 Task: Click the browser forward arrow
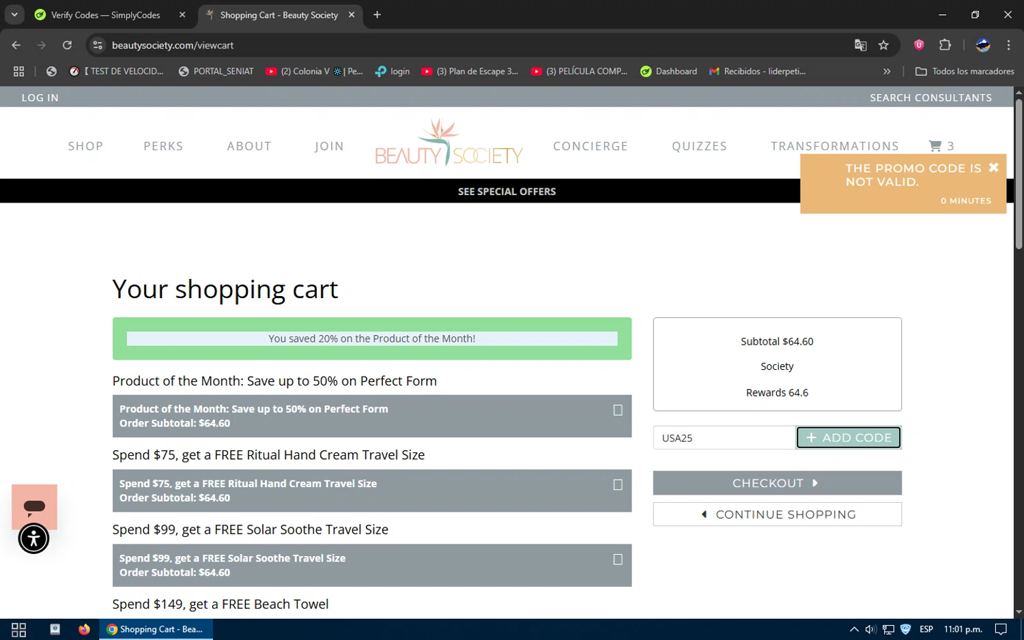[42, 45]
